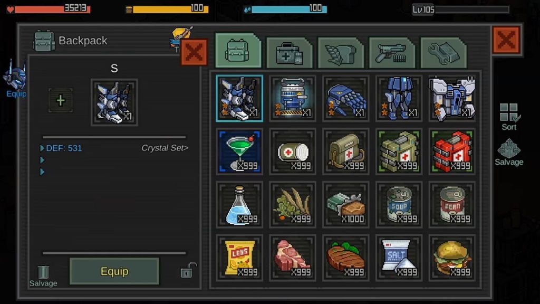Image resolution: width=540 pixels, height=304 pixels.
Task: Switch to the weapons pistol tab
Action: click(392, 53)
